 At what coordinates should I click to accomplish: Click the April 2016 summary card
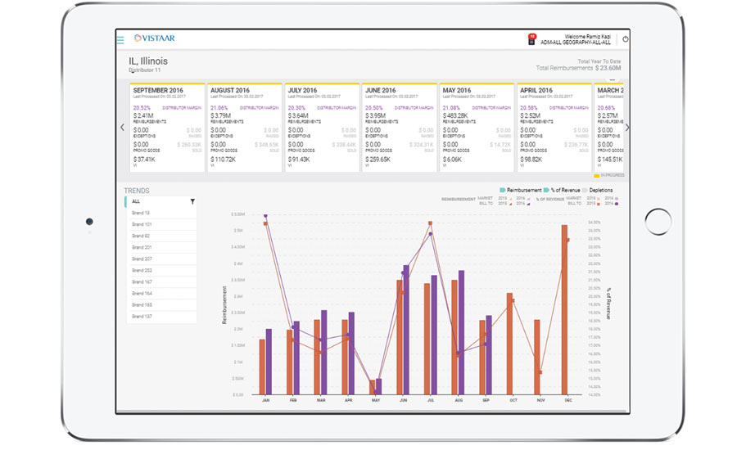tap(553, 127)
